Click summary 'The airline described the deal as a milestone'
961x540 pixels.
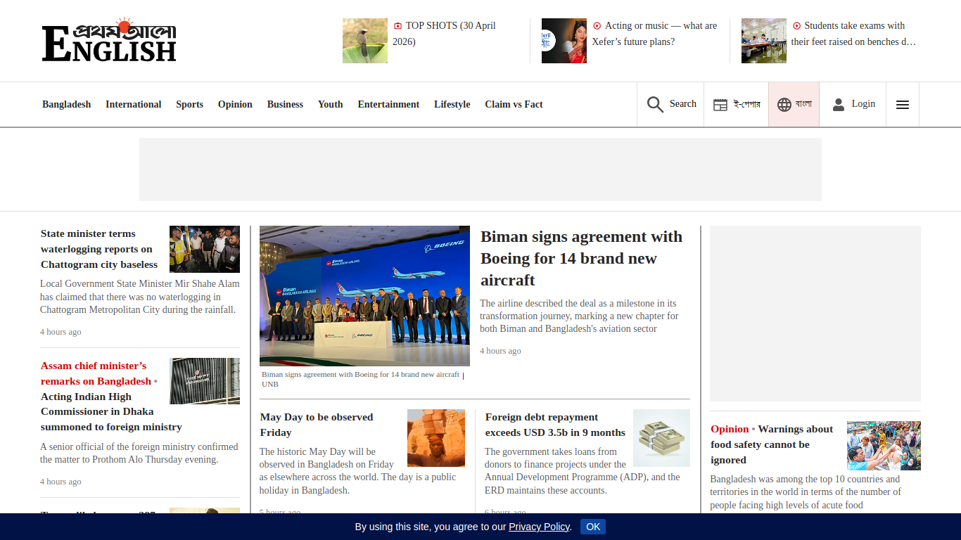(579, 316)
